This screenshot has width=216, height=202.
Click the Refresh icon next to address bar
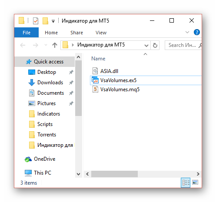pos(155,45)
